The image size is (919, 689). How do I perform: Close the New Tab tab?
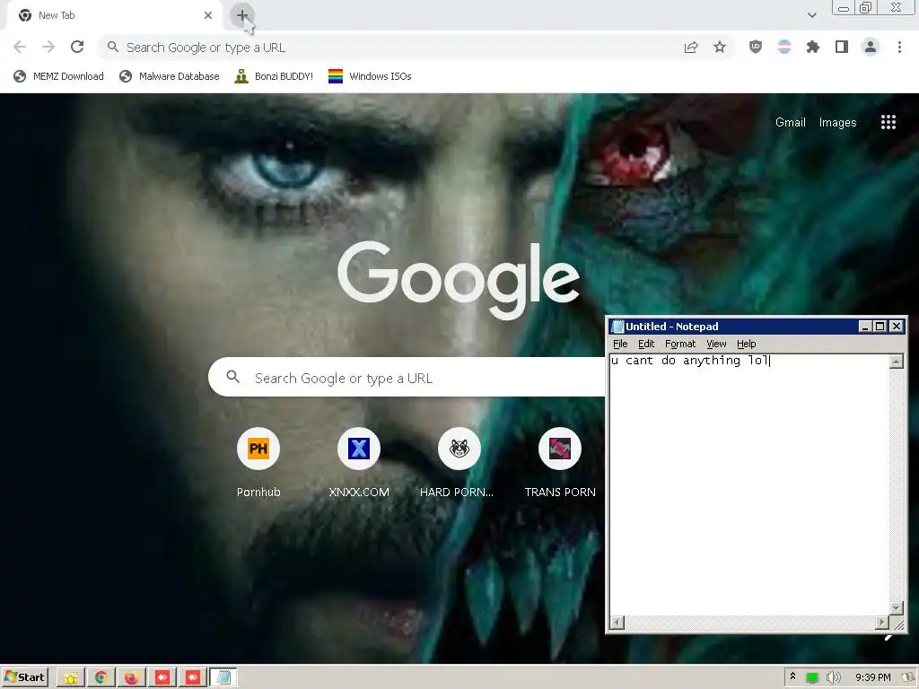click(208, 15)
